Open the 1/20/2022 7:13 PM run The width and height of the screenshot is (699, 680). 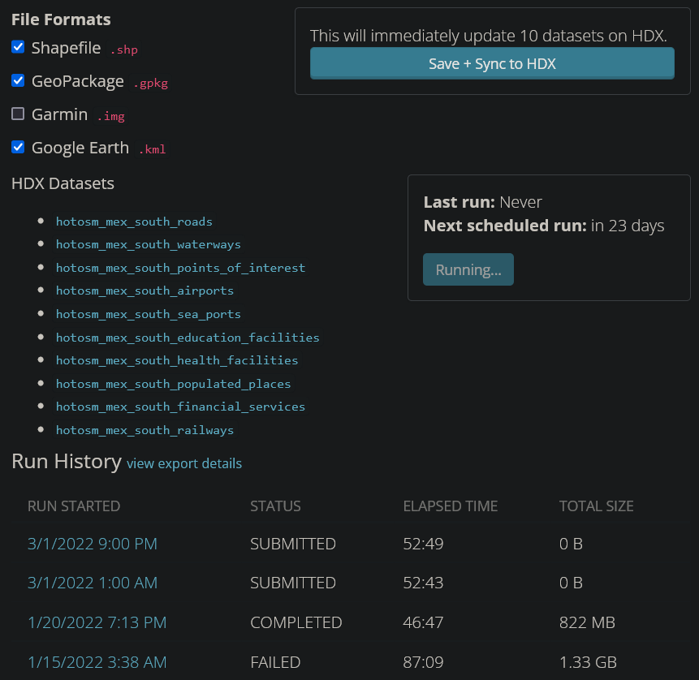tap(97, 622)
